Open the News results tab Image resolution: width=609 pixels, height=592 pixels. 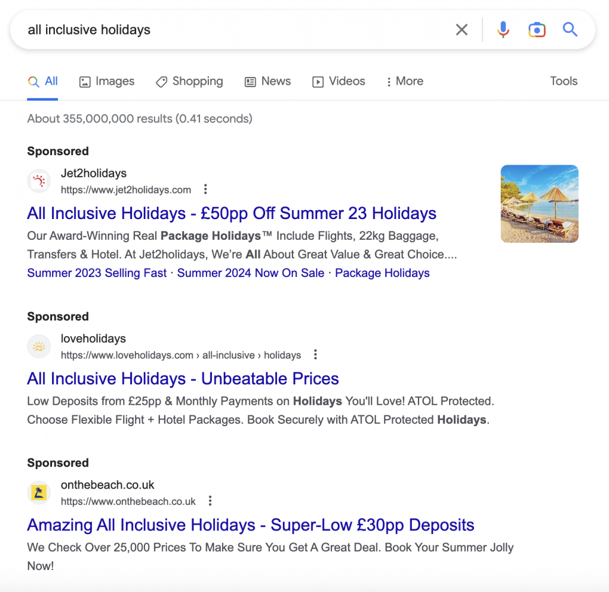[268, 81]
